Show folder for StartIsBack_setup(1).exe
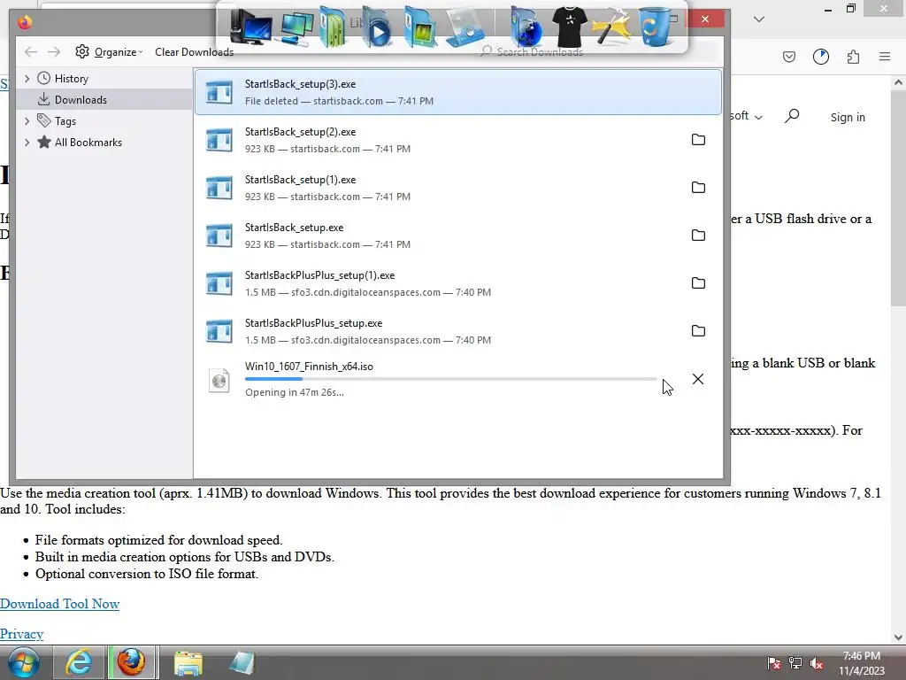Image resolution: width=906 pixels, height=680 pixels. [x=698, y=188]
